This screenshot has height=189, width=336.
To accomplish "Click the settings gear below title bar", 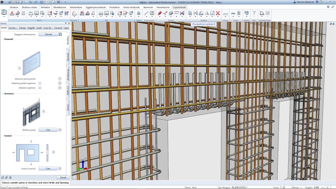I will (x=328, y=7).
